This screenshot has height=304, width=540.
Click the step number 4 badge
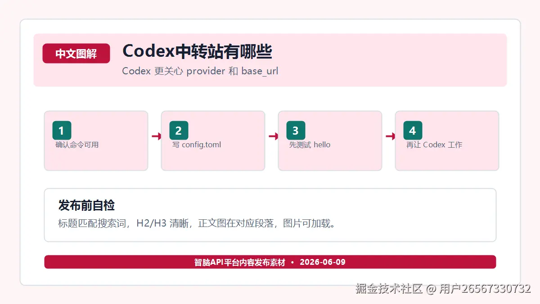(x=413, y=131)
